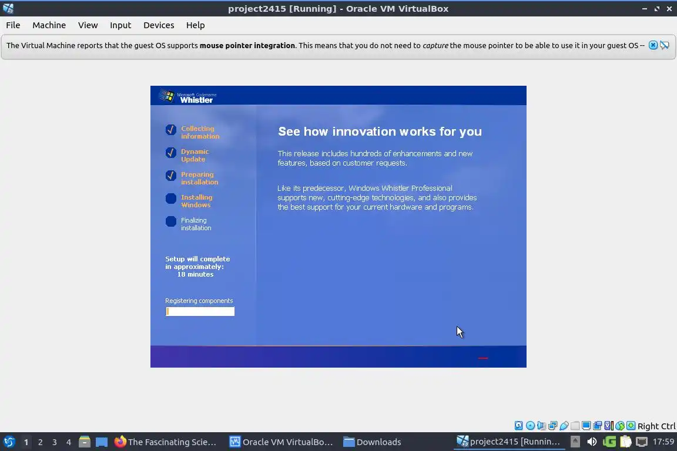677x451 pixels.
Task: Click the green update notifier tray icon
Action: coord(609,442)
